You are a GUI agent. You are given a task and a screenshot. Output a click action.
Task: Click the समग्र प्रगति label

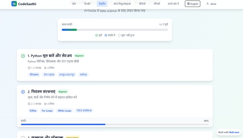[x=67, y=24]
